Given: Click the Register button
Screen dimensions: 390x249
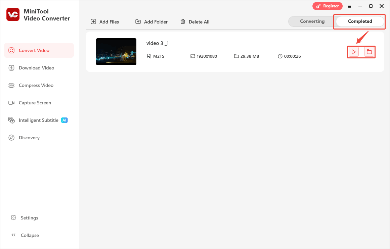Looking at the screenshot, I should pos(328,6).
